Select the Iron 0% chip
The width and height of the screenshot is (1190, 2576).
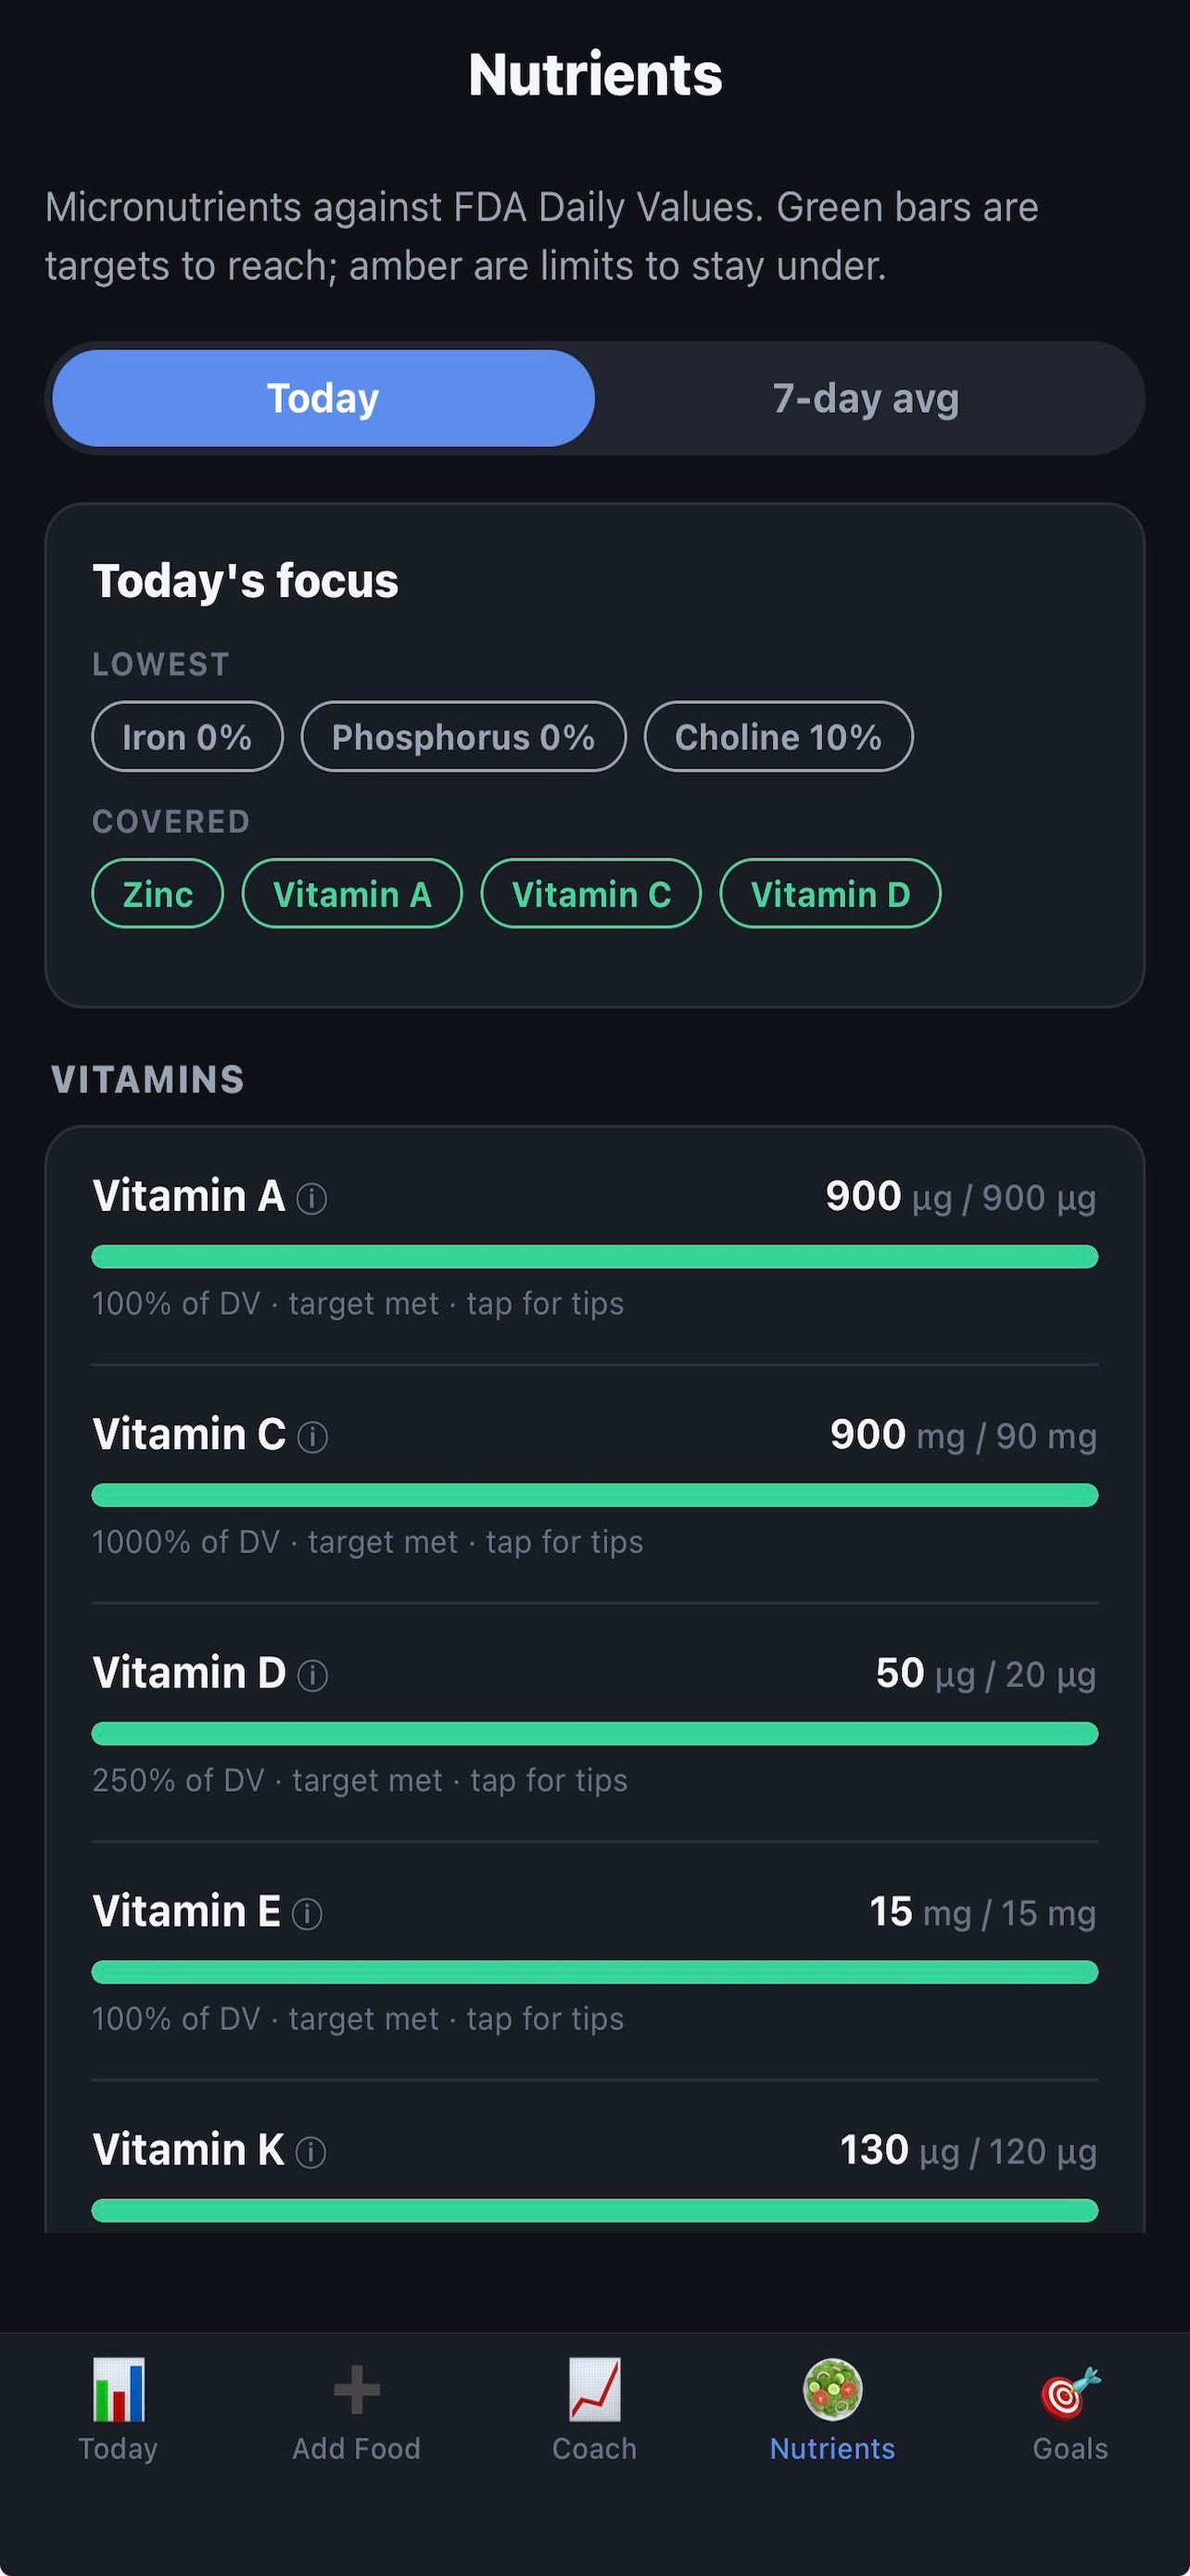click(187, 737)
